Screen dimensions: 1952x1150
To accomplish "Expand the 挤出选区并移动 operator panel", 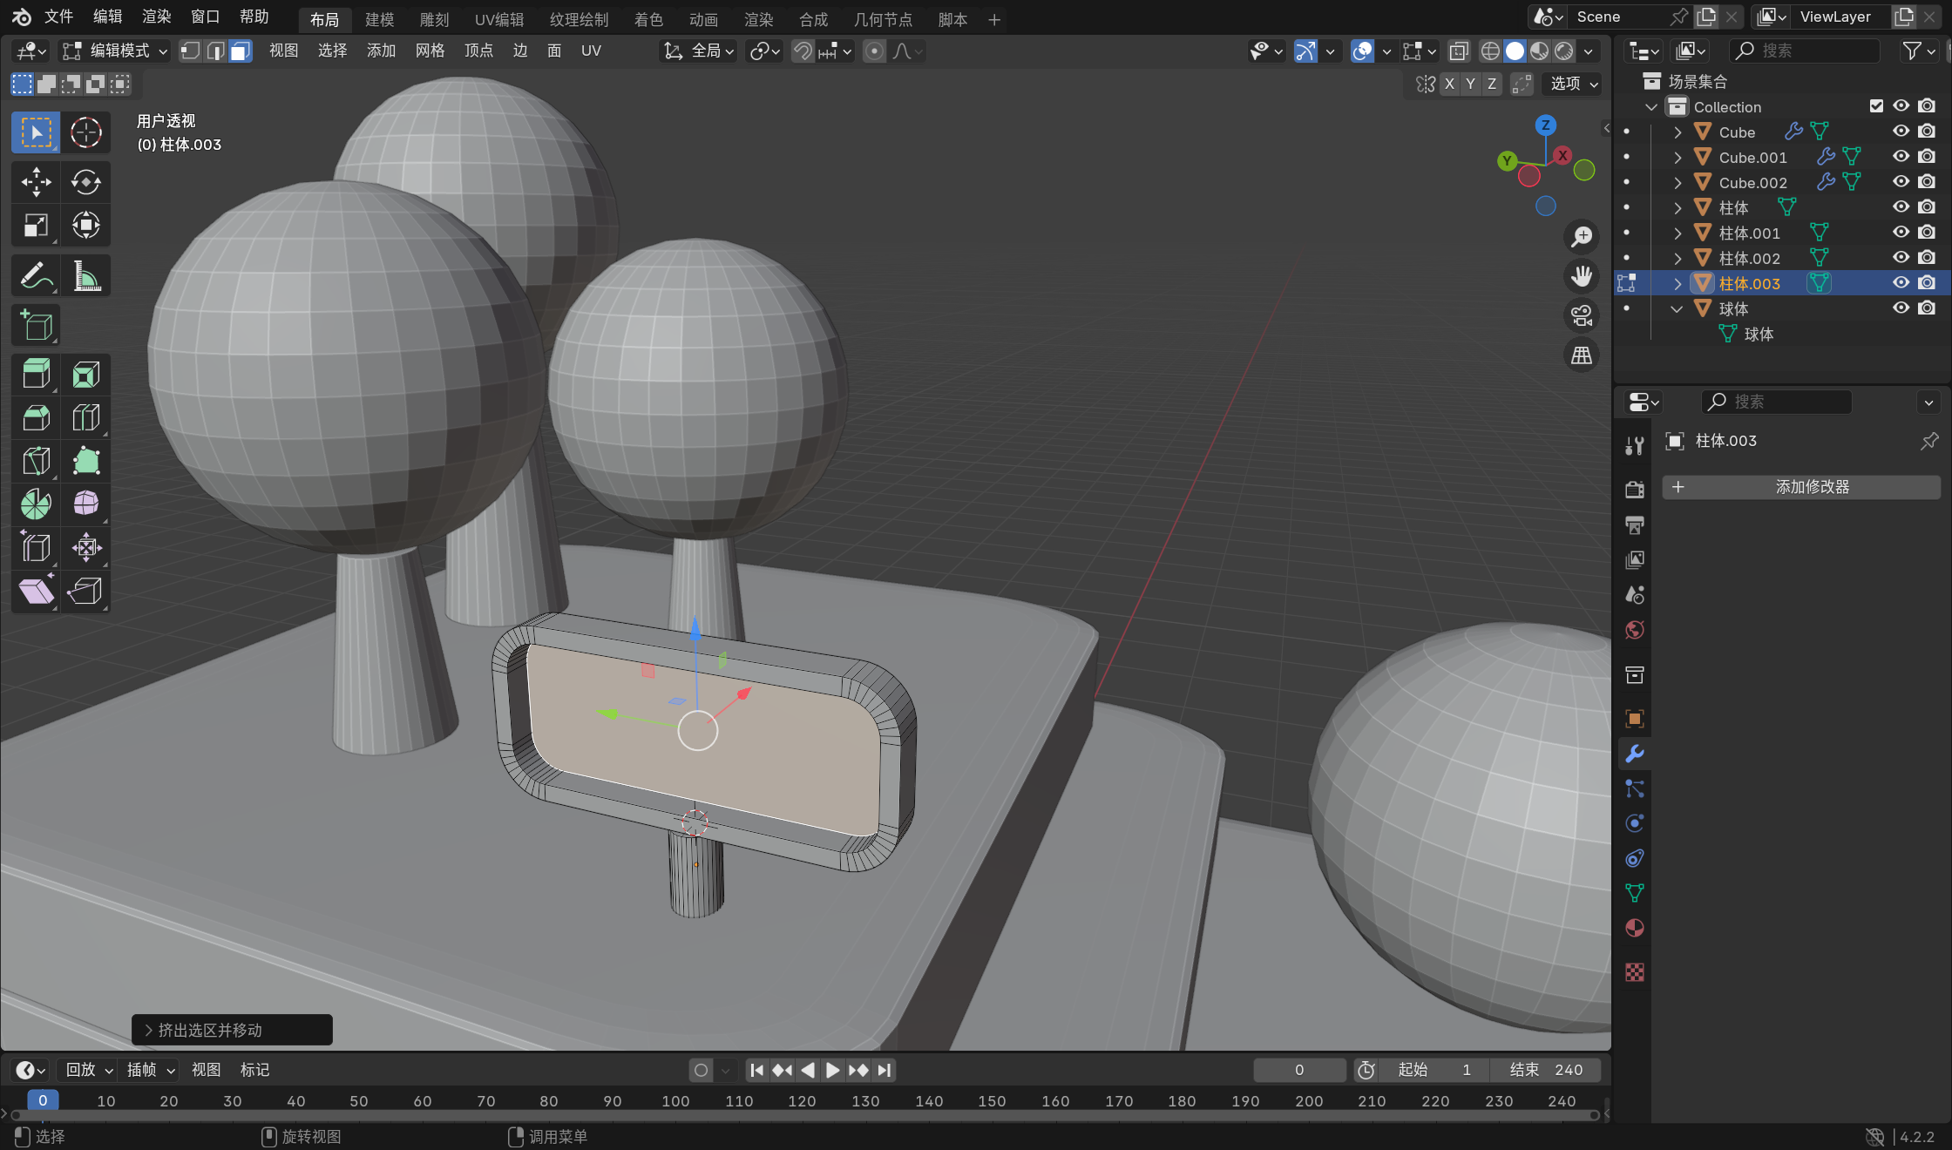I will click(x=148, y=1030).
